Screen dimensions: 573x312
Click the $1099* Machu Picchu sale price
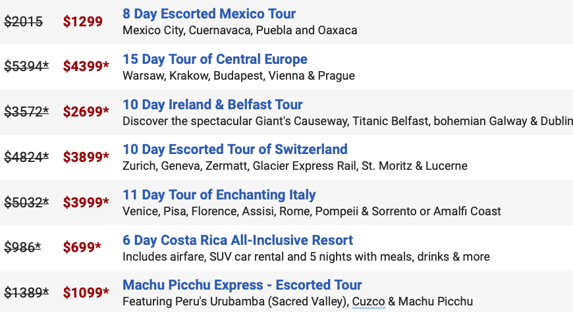(86, 292)
